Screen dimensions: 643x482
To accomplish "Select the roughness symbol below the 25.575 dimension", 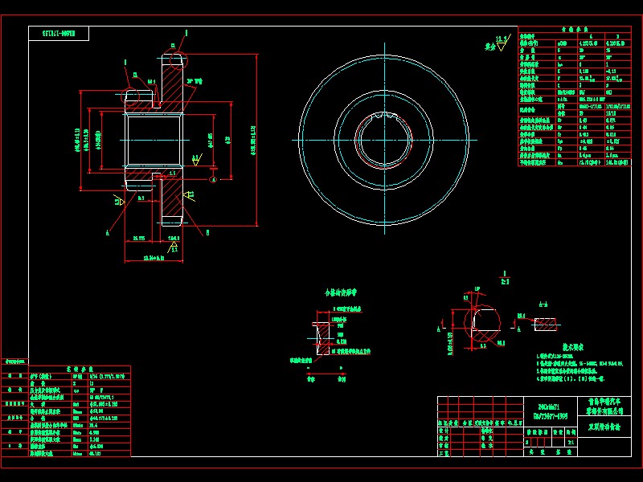I will point(173,247).
